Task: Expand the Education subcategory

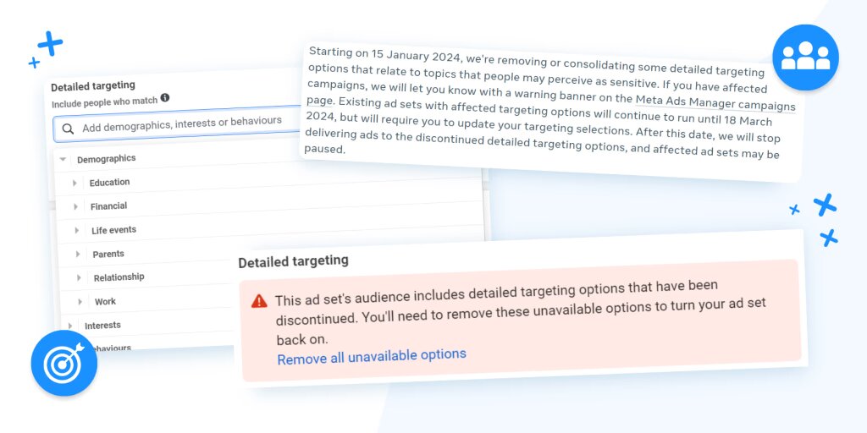Action: (75, 183)
